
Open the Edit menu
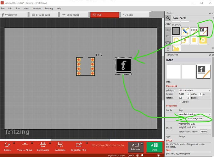coord(10,8)
